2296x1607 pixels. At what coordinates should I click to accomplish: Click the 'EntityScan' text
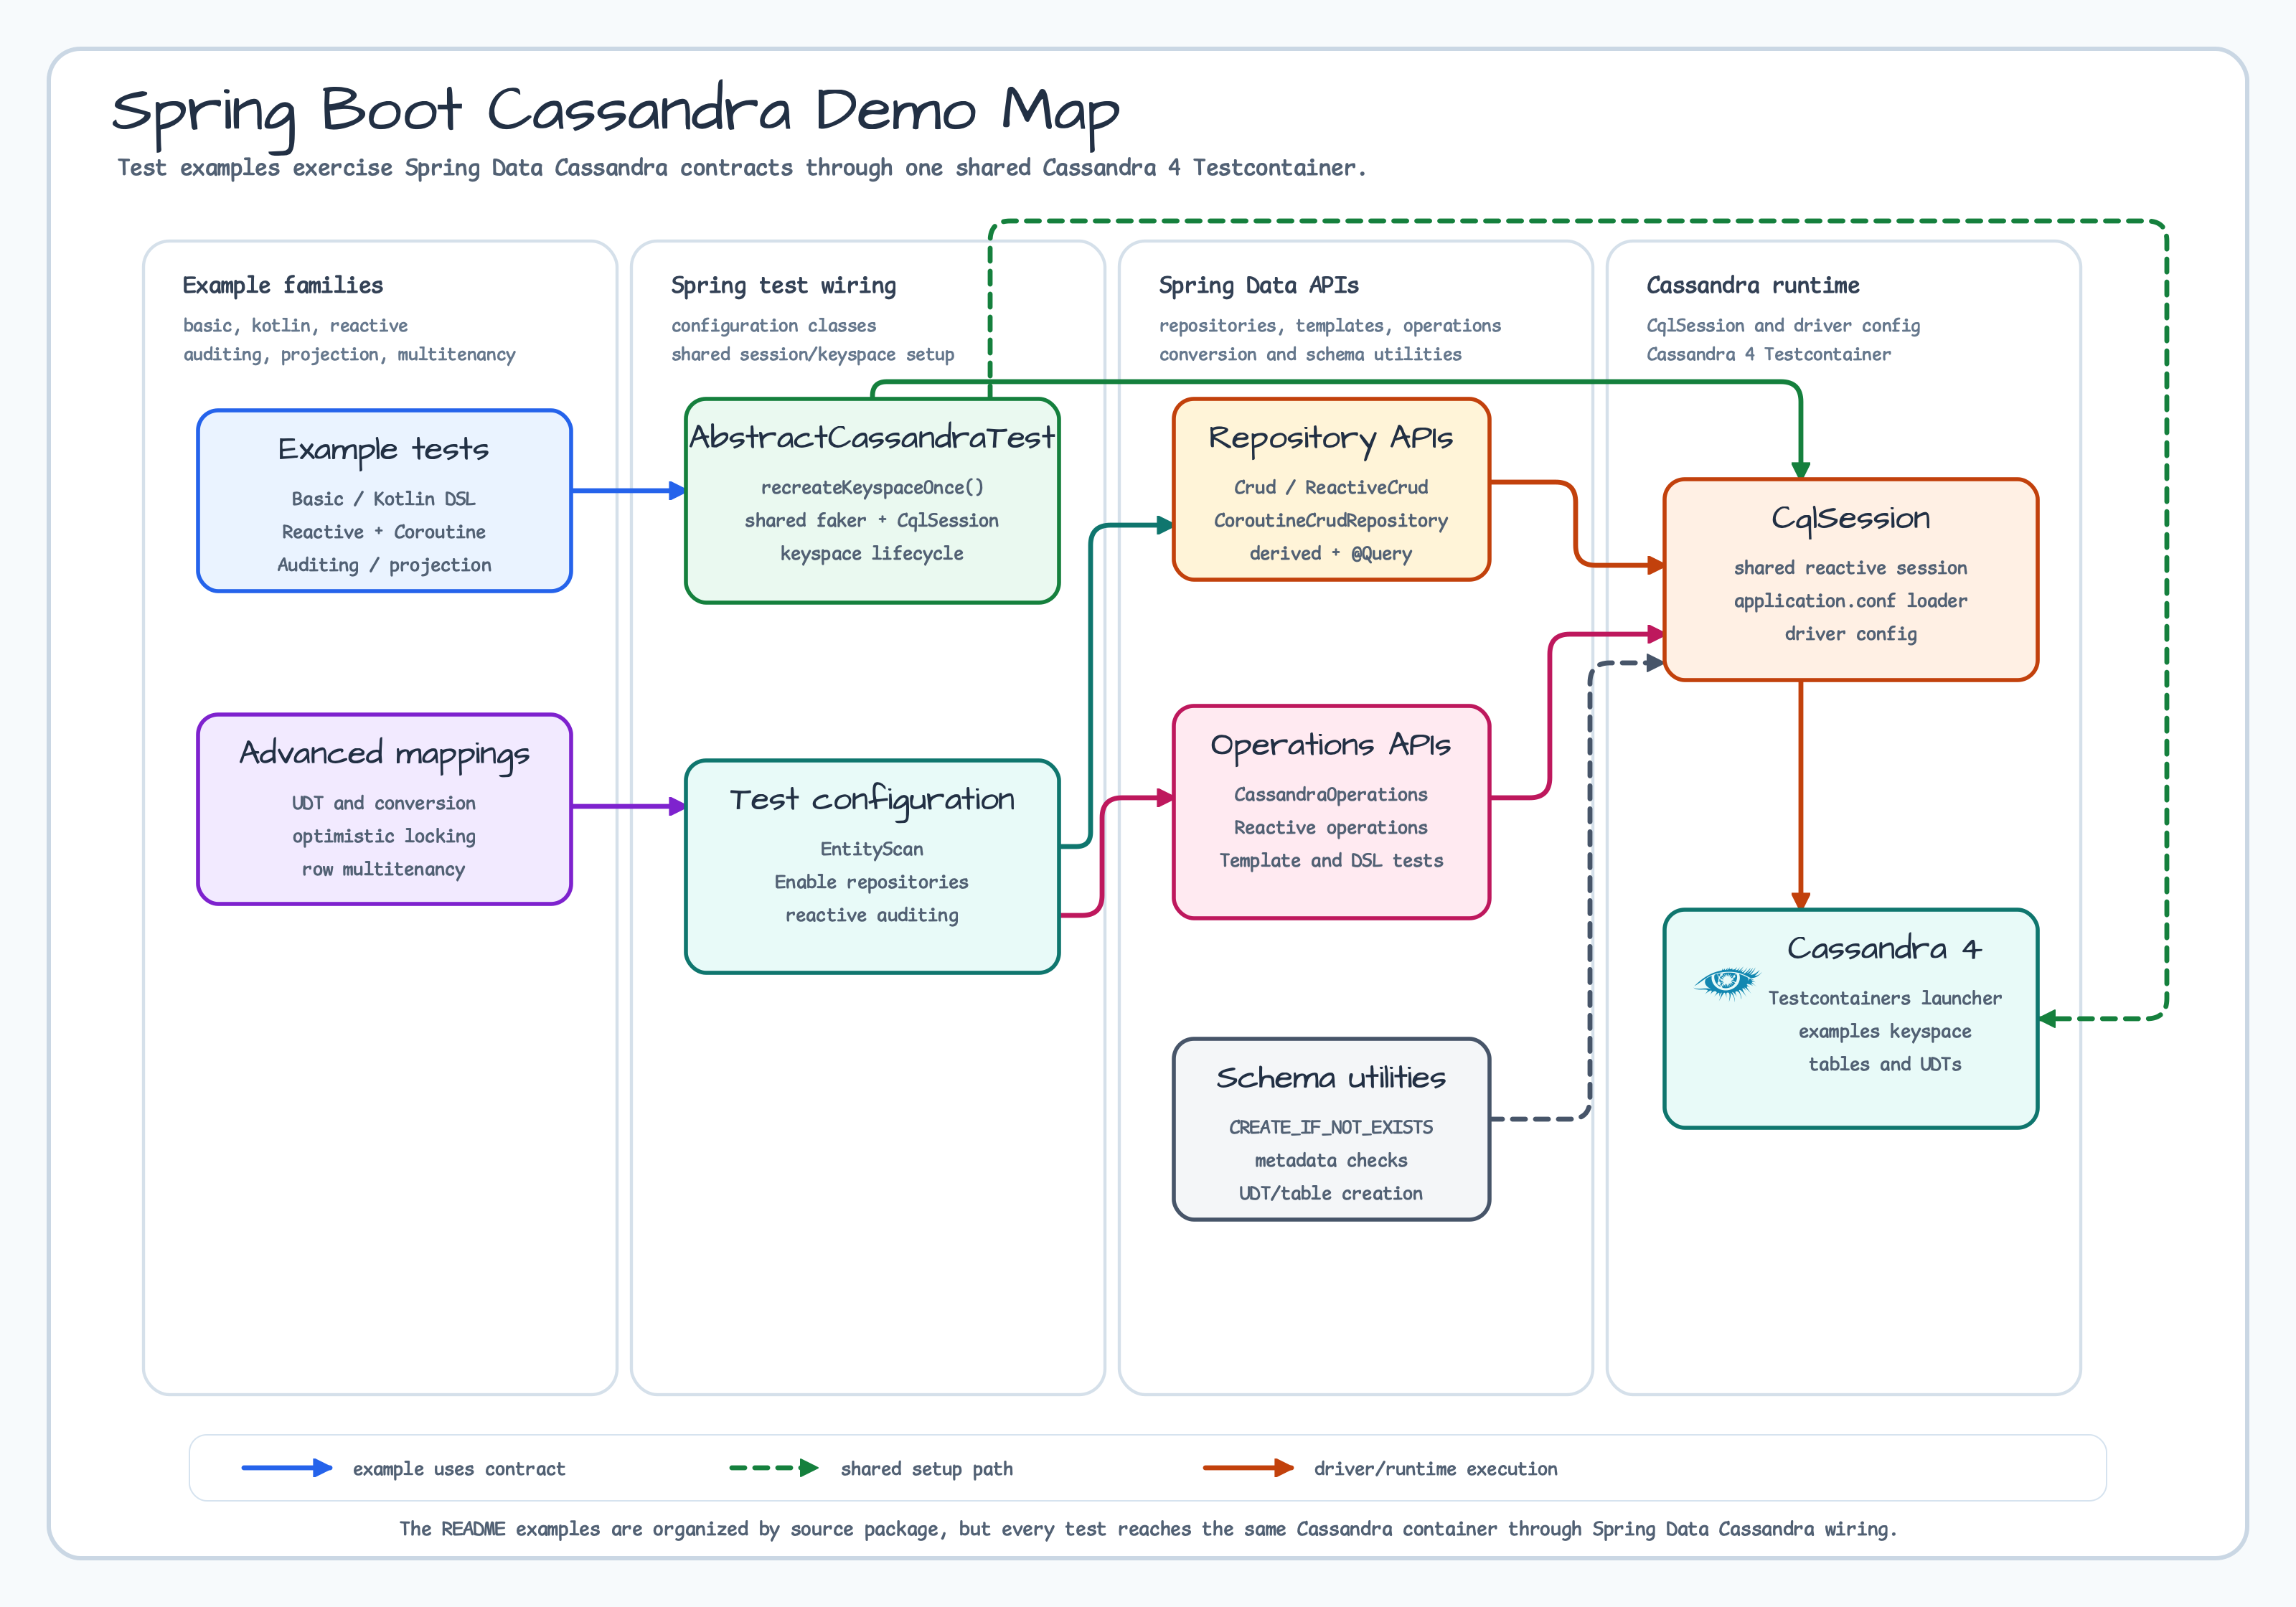pyautogui.click(x=872, y=848)
